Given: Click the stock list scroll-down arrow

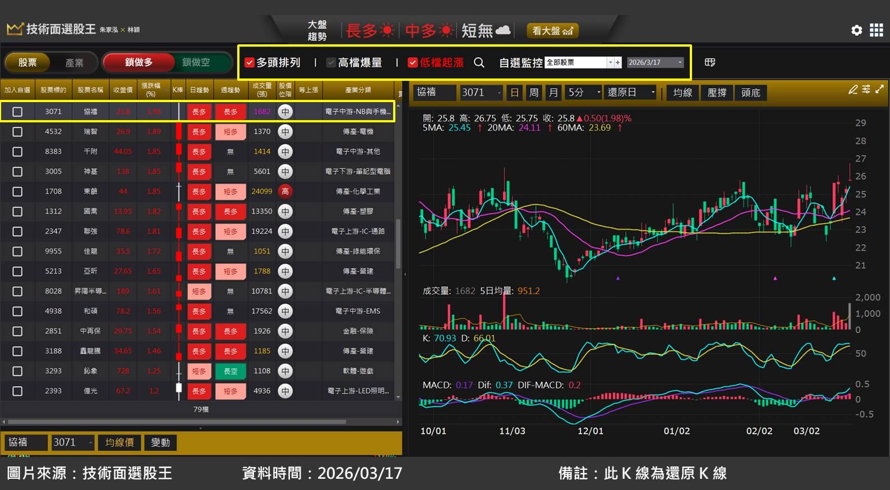Looking at the screenshot, I should [x=398, y=397].
